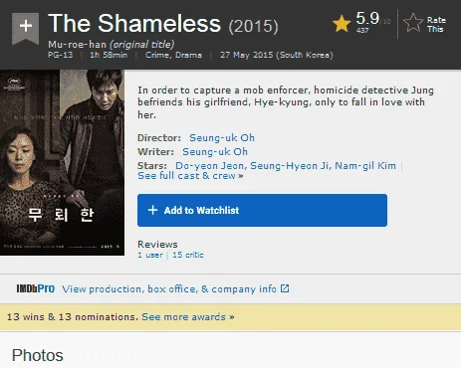Click the watchlist ribbon plus icon

26,28
